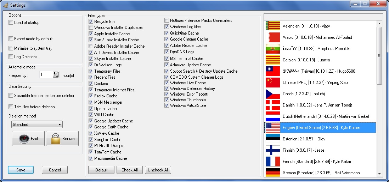This screenshot has width=389, height=182.
Task: Open the Deletion method dropdown
Action: click(x=37, y=125)
